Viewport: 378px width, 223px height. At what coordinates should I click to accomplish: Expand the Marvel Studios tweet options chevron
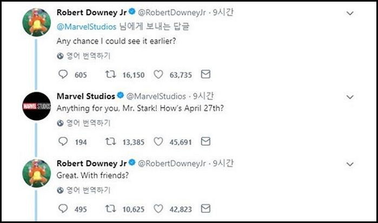tap(352, 96)
